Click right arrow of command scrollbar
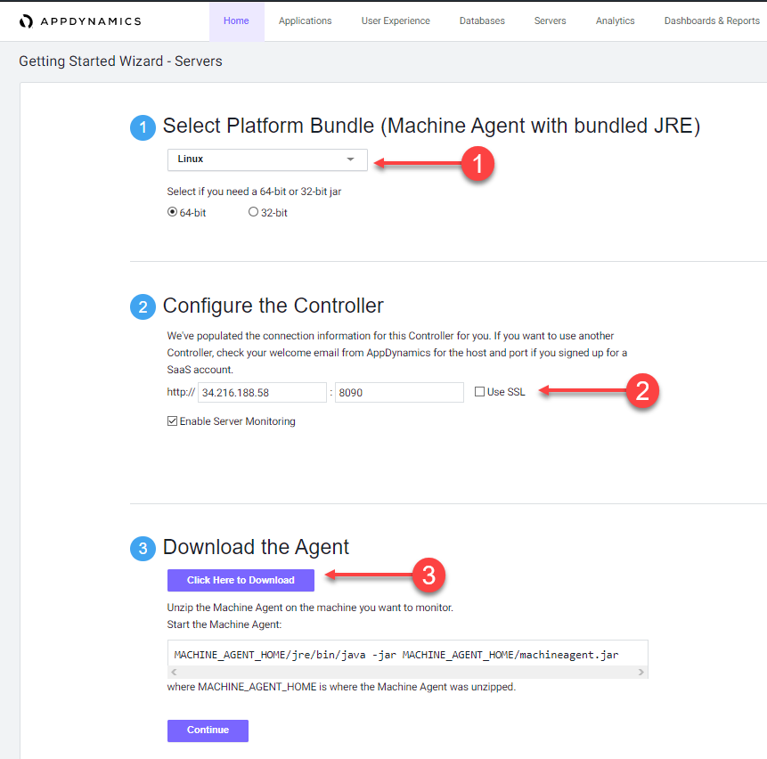767x759 pixels. [x=641, y=673]
